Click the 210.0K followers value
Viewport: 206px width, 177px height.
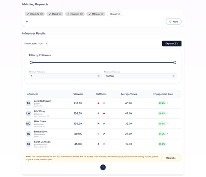click(78, 103)
